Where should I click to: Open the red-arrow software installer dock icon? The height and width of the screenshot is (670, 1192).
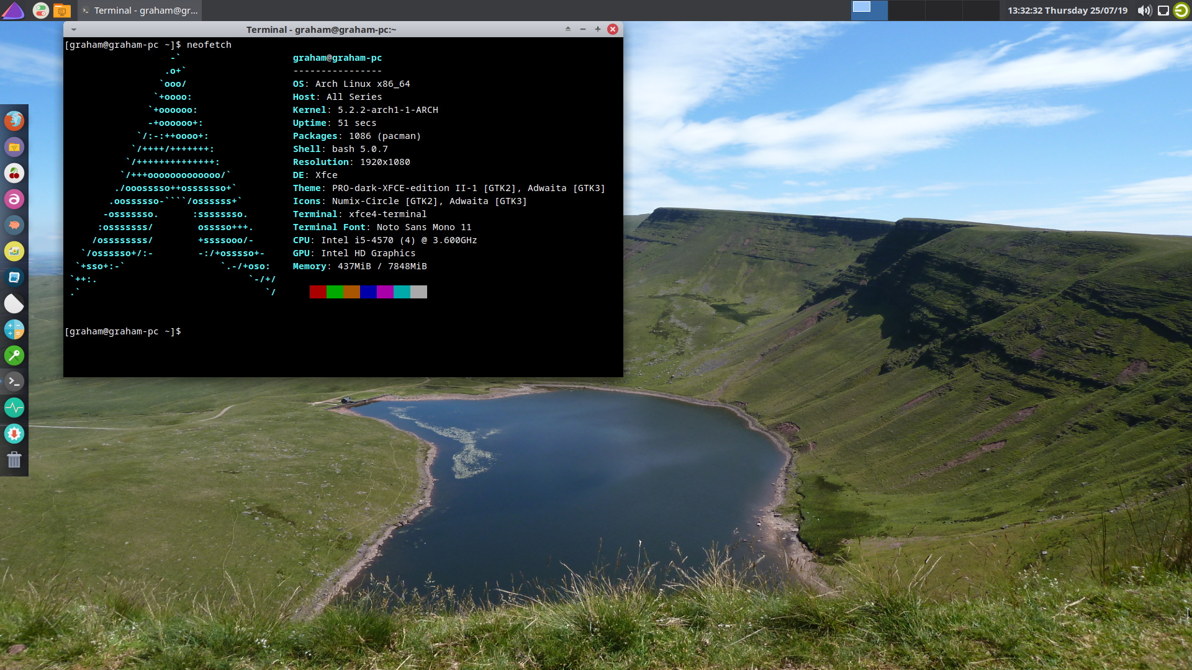(14, 434)
